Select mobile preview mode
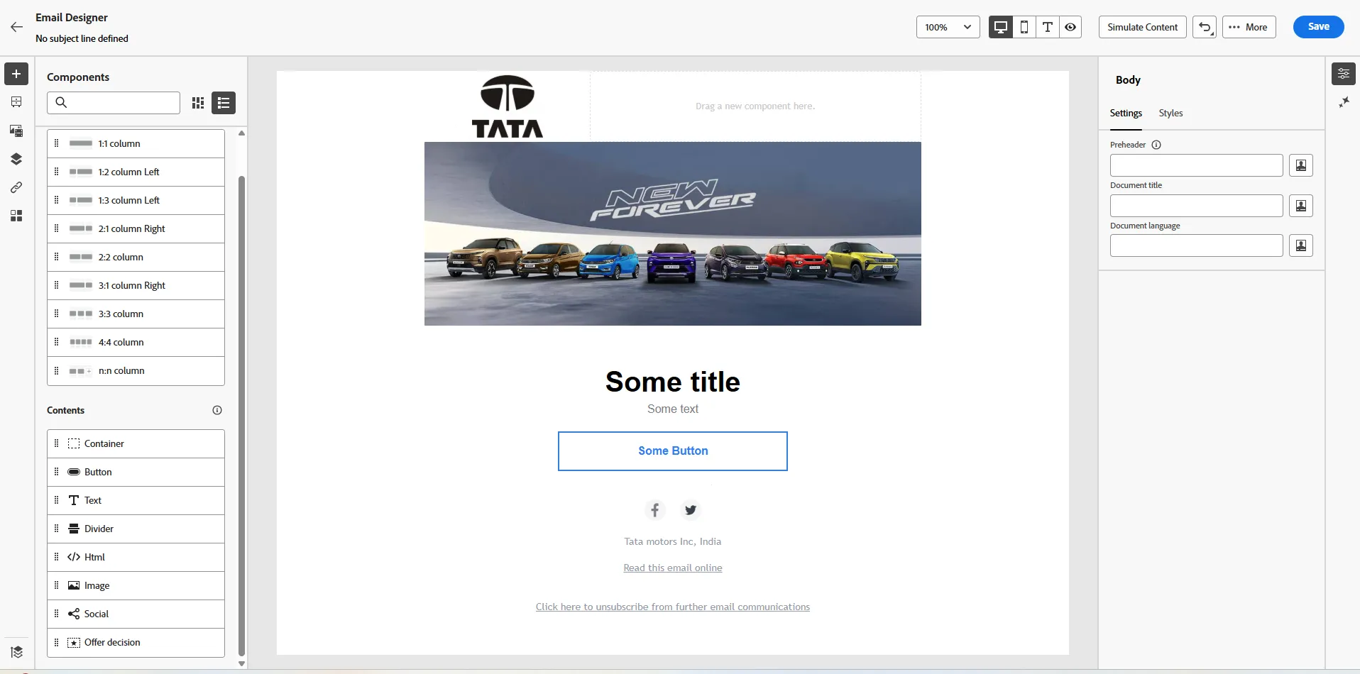The height and width of the screenshot is (674, 1360). pos(1024,27)
